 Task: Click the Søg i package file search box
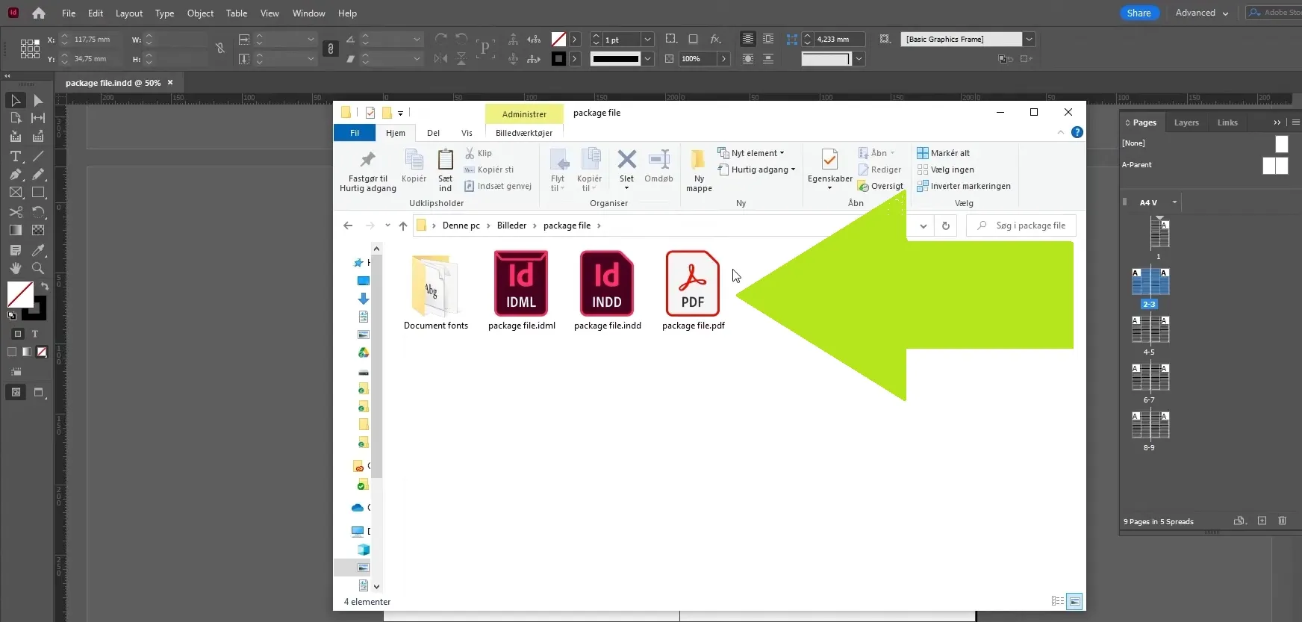(1021, 226)
